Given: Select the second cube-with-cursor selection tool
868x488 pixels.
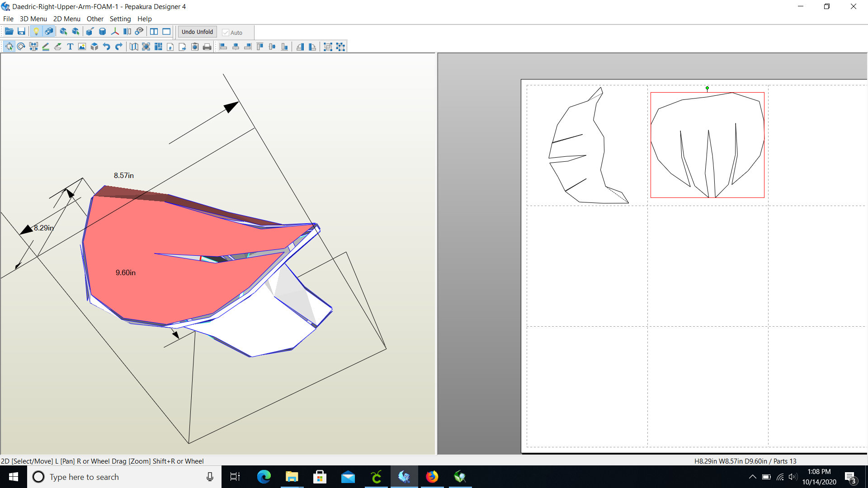Looking at the screenshot, I should tap(75, 32).
